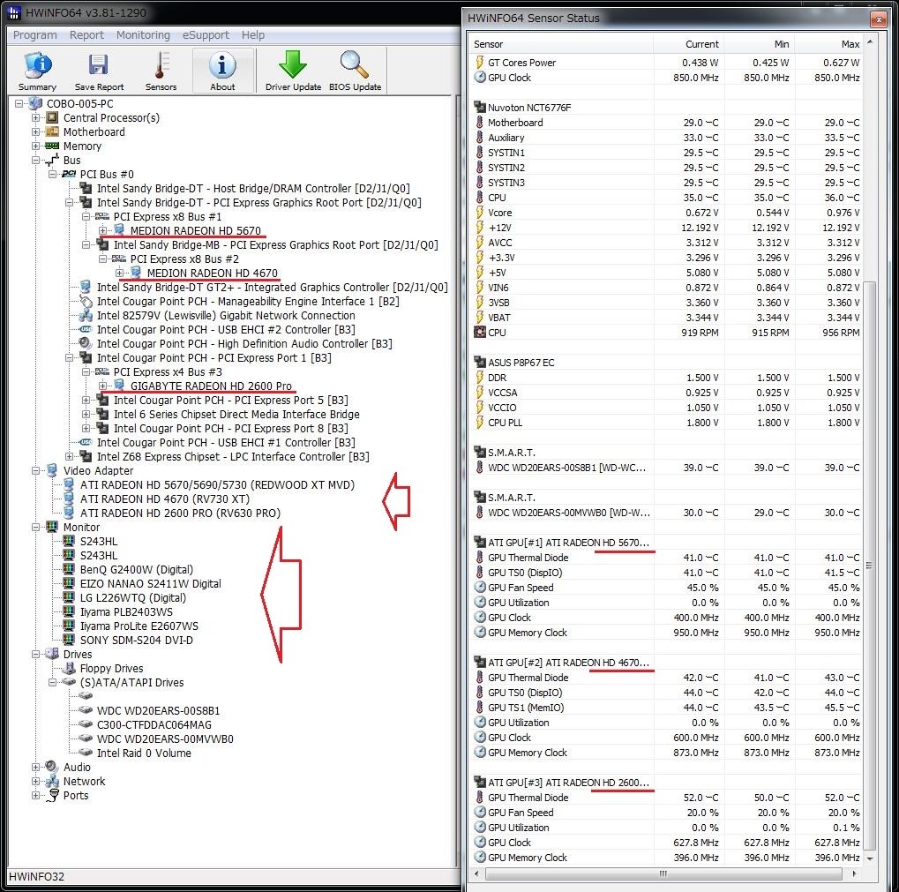Select the COBO-005-PC computer icon
The height and width of the screenshot is (892, 899).
coord(35,104)
